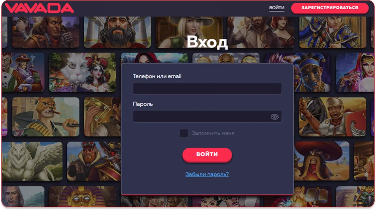Open the bearded king with columns thumbnail

(x=117, y=32)
